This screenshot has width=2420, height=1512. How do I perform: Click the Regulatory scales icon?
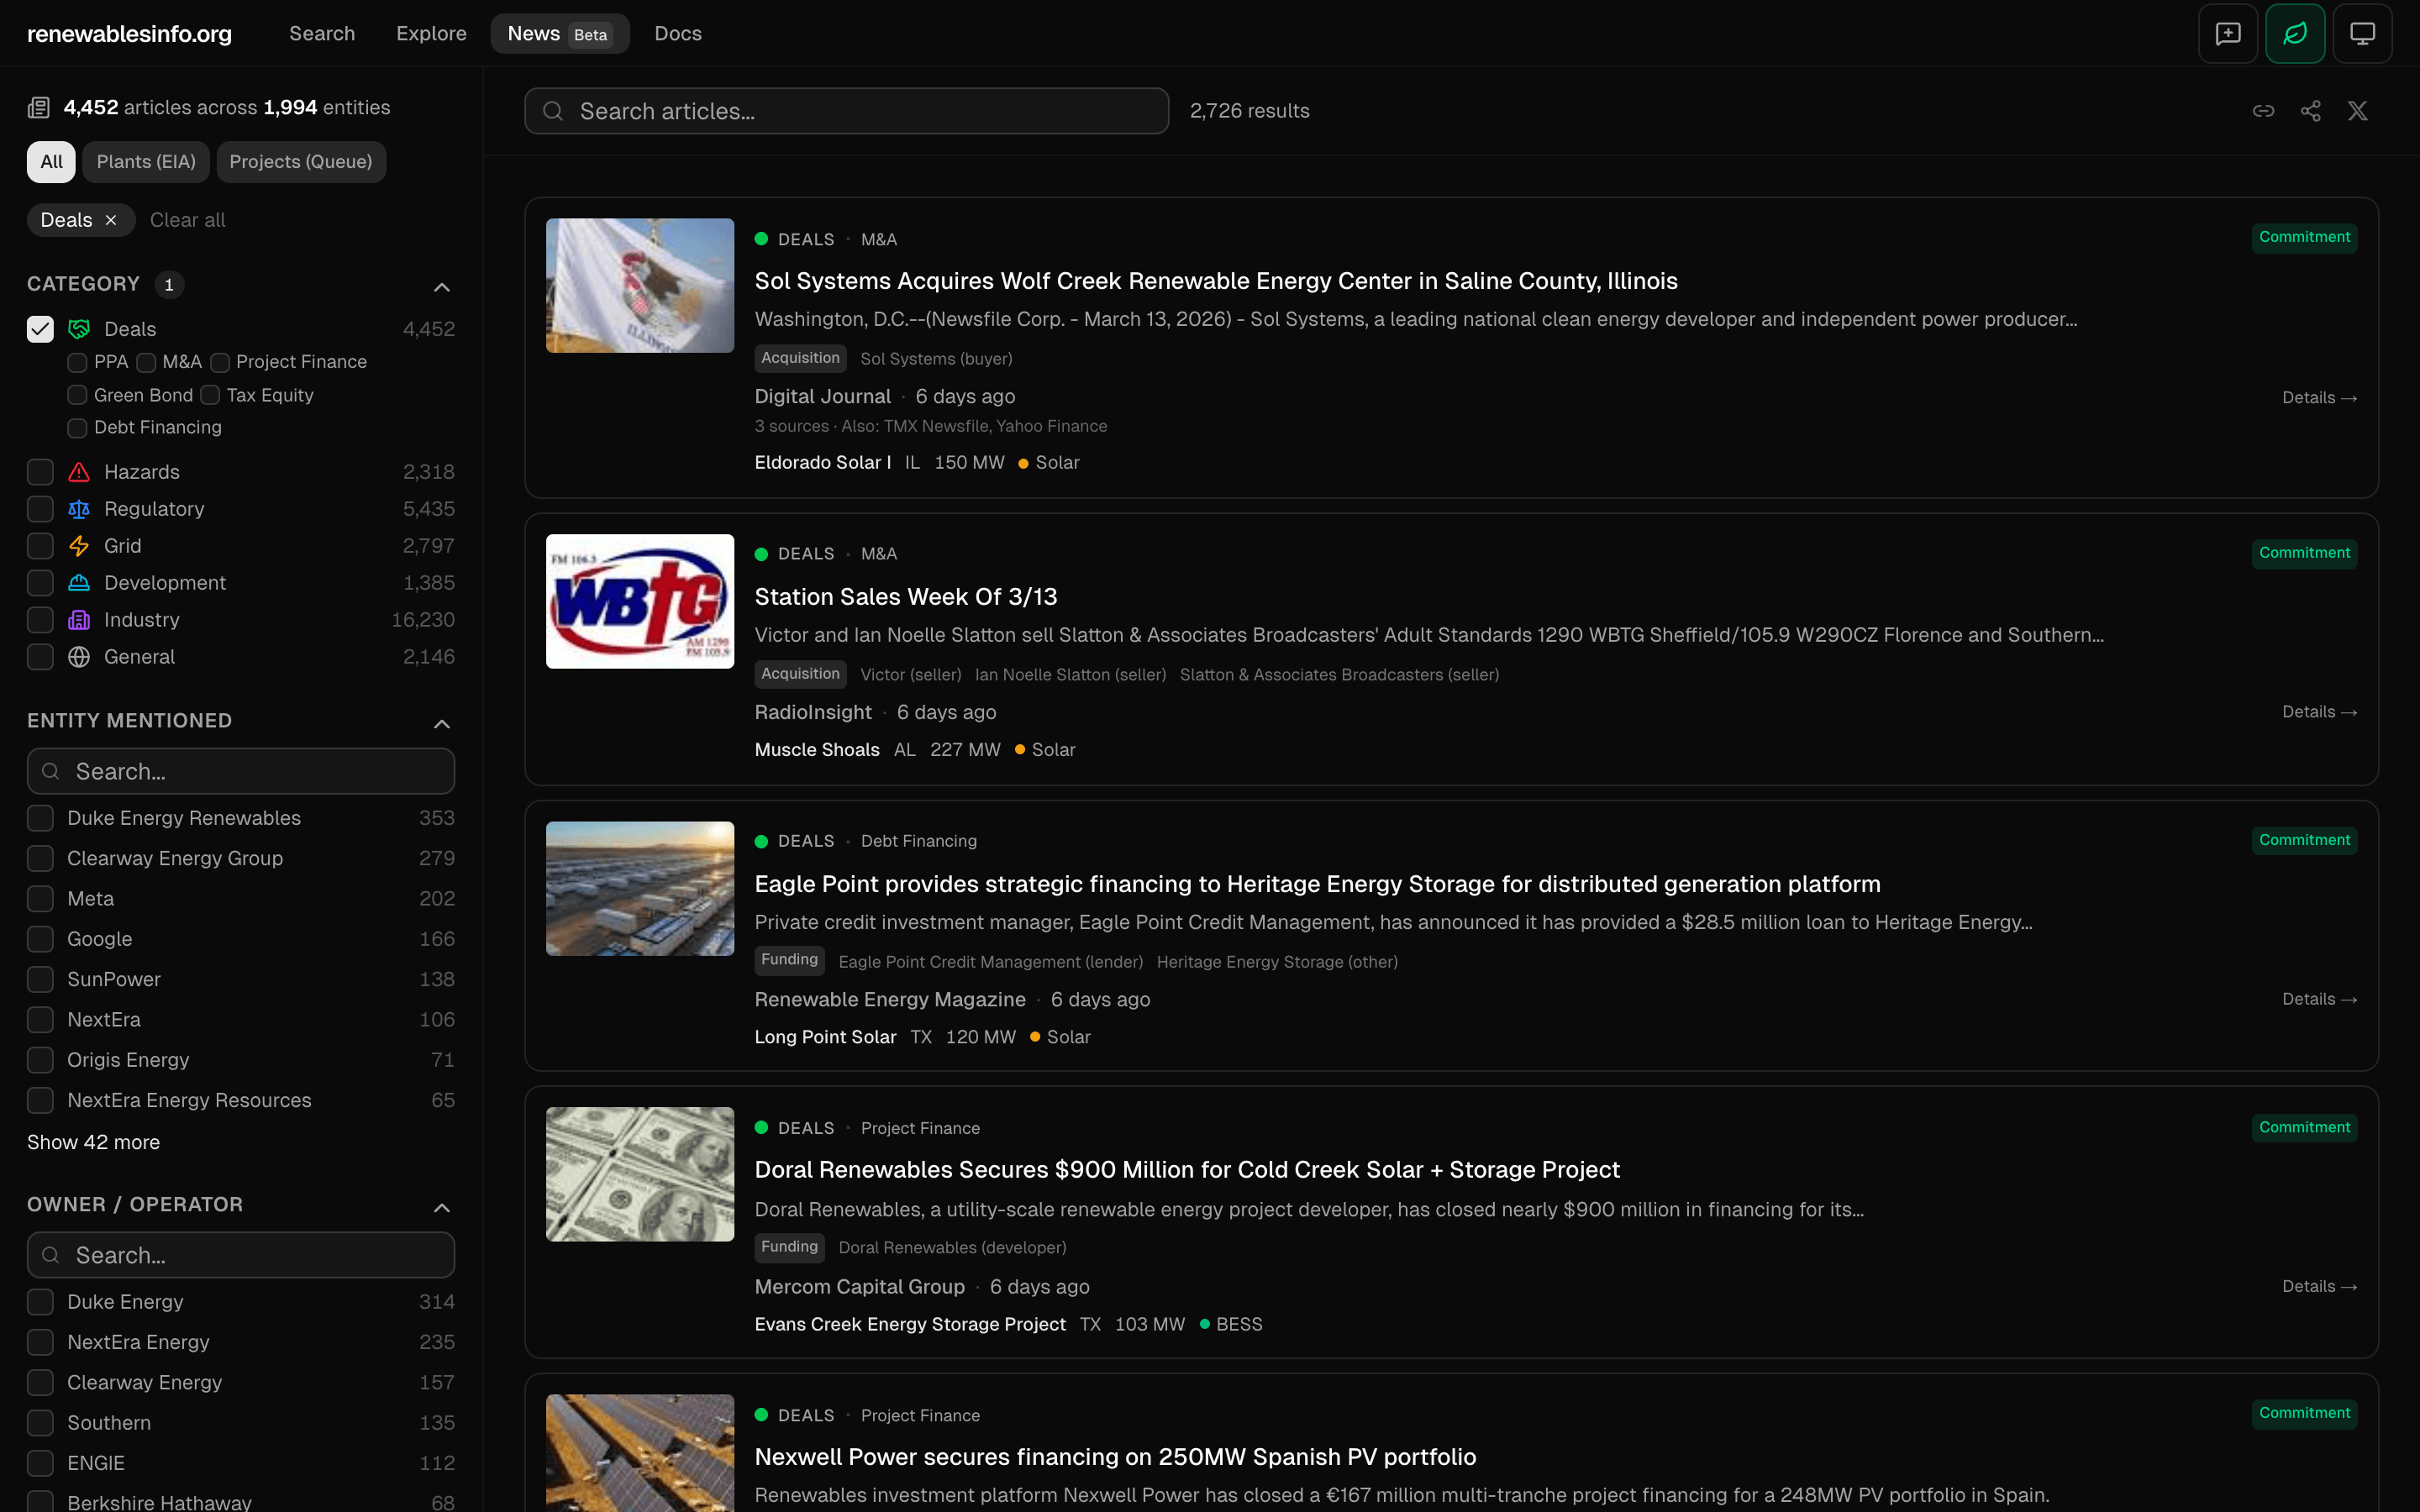pyautogui.click(x=79, y=509)
